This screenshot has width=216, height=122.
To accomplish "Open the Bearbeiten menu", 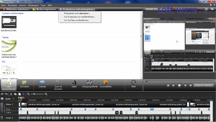I will click(x=12, y=5).
